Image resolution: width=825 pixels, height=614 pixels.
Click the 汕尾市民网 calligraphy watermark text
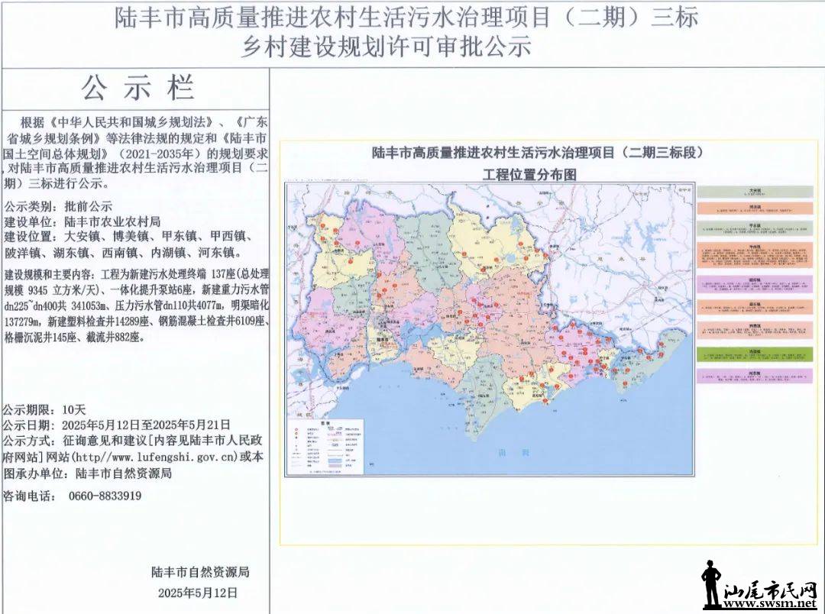(769, 590)
